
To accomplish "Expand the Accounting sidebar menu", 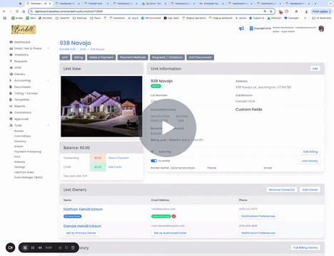I will coord(48,80).
